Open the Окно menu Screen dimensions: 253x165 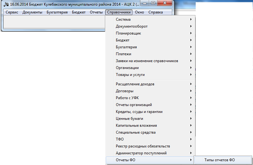click(139, 12)
